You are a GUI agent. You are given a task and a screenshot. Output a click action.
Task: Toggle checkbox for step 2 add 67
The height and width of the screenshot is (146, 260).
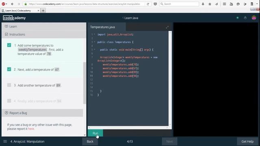tap(9, 69)
